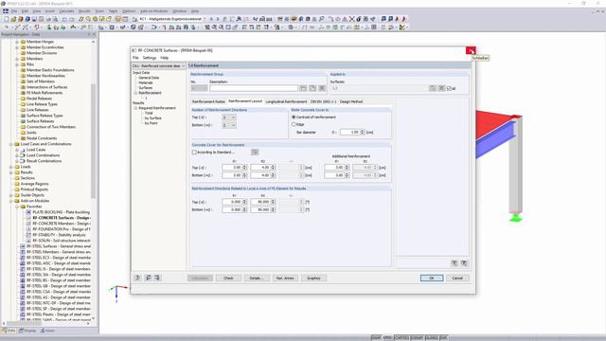Click the PLATE-BUCKLING module icon in the navigator
Viewport: 606px width, 341px height.
click(28, 212)
